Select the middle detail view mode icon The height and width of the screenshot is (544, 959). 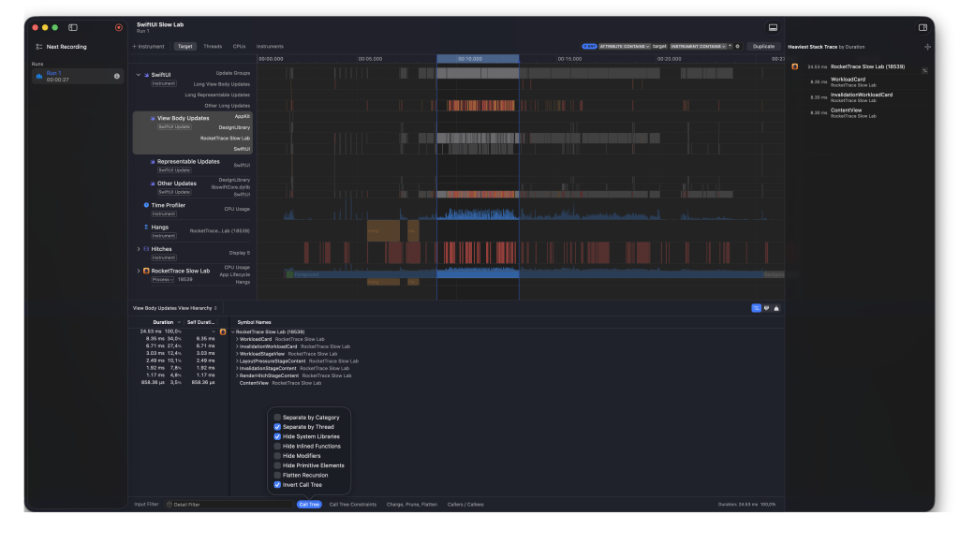[x=766, y=308]
